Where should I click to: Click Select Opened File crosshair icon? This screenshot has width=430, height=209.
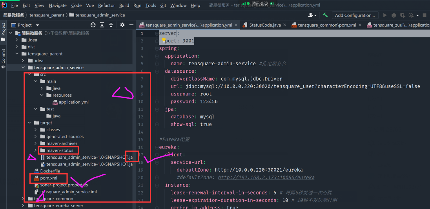coord(93,25)
